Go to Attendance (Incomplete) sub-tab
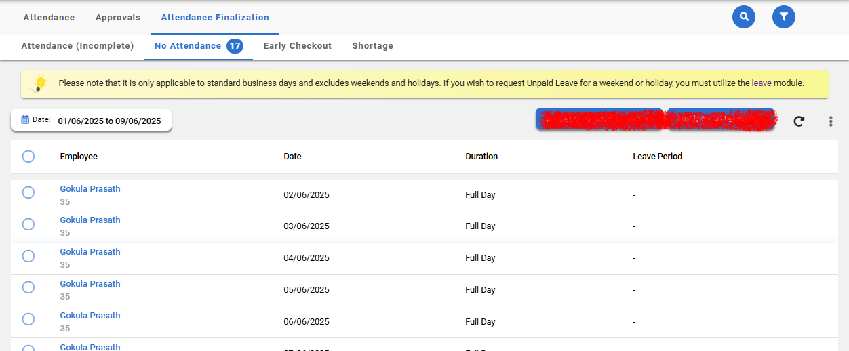 coord(77,46)
